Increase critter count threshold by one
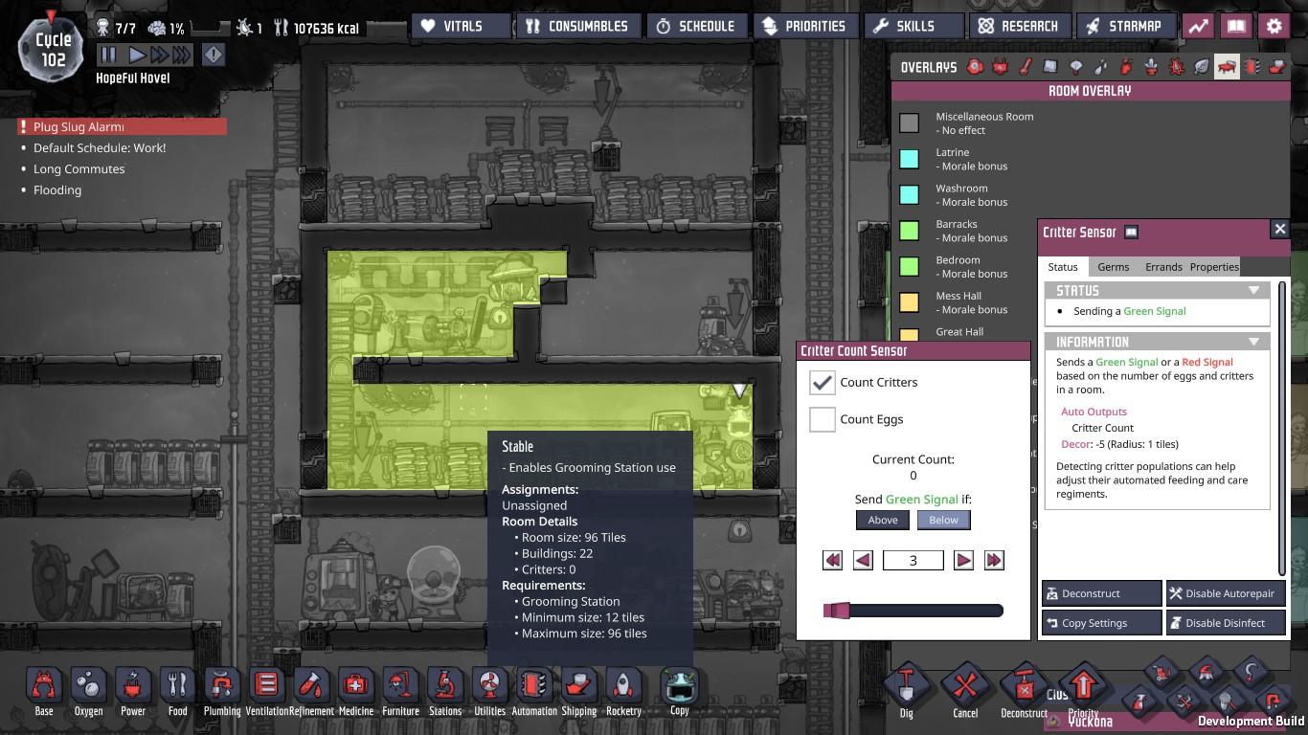Viewport: 1308px width, 735px height. tap(963, 560)
